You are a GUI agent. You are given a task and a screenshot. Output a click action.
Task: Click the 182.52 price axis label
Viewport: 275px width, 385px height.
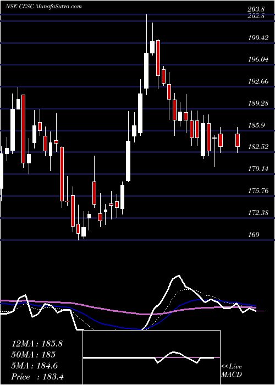point(258,147)
